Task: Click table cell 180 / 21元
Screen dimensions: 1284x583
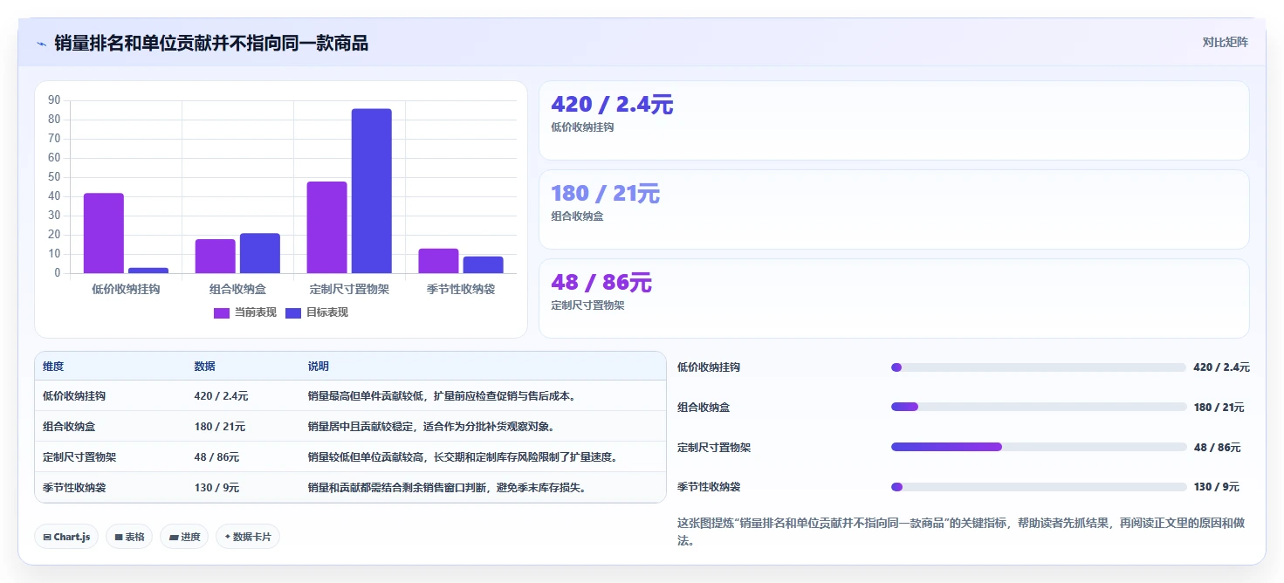Action: pyautogui.click(x=219, y=427)
